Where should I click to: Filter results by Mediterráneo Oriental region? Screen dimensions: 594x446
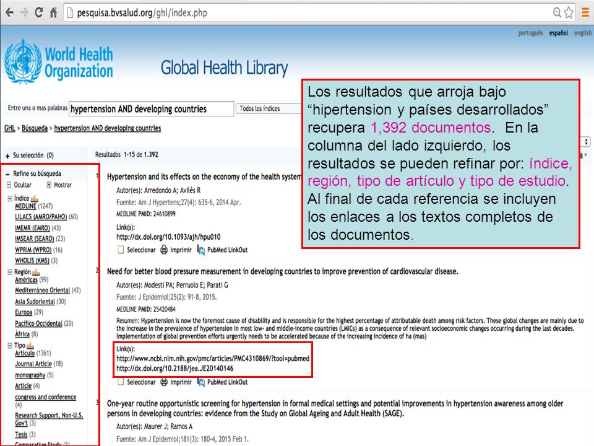[x=43, y=291]
